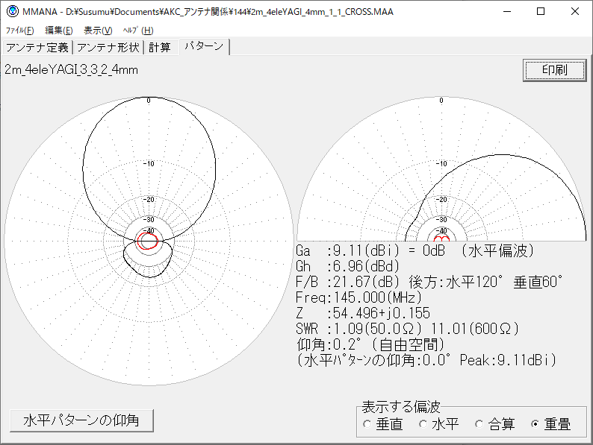This screenshot has width=593, height=445.
Task: Select the 水平 polarization radio button
Action: pyautogui.click(x=423, y=424)
